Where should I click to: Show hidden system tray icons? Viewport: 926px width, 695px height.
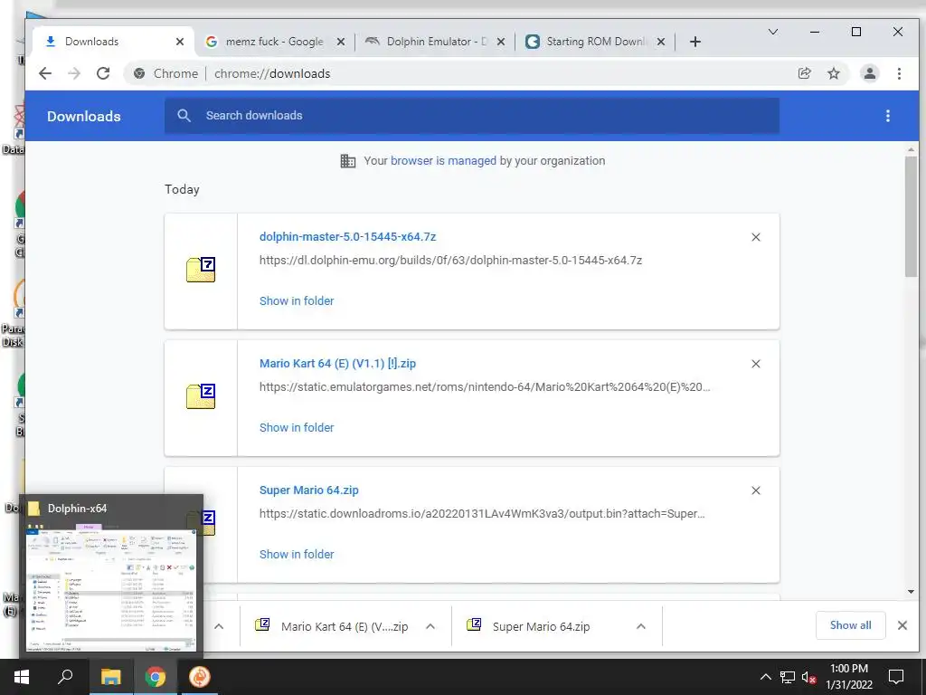[765, 677]
